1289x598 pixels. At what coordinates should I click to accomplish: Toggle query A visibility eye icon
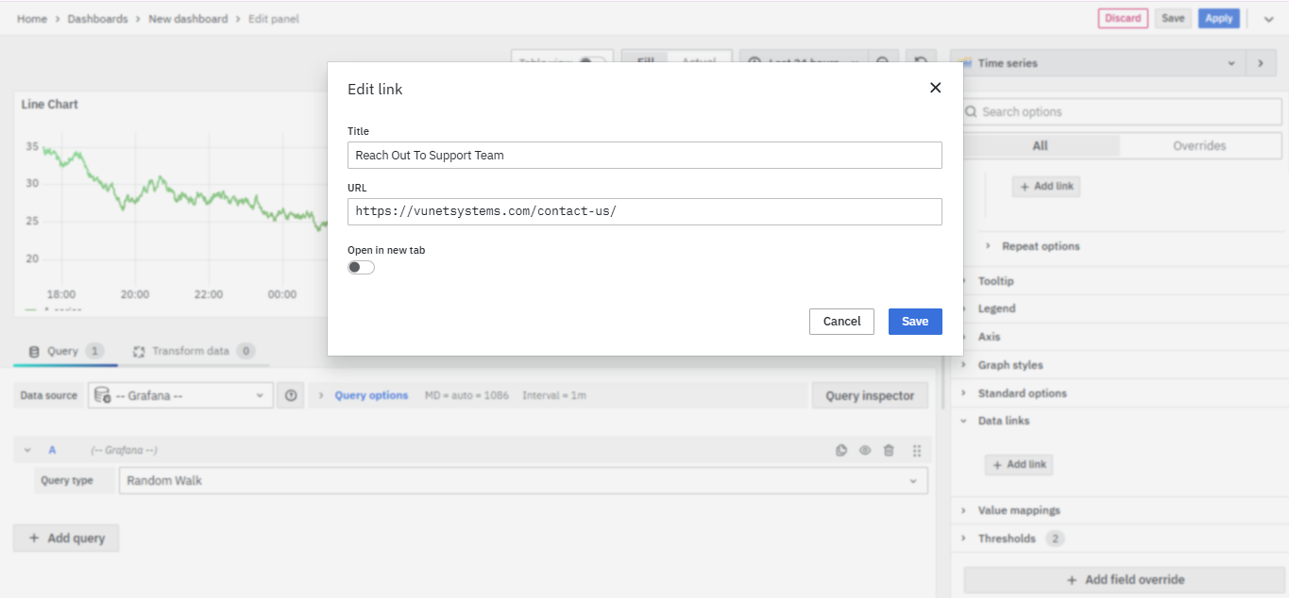click(x=864, y=451)
